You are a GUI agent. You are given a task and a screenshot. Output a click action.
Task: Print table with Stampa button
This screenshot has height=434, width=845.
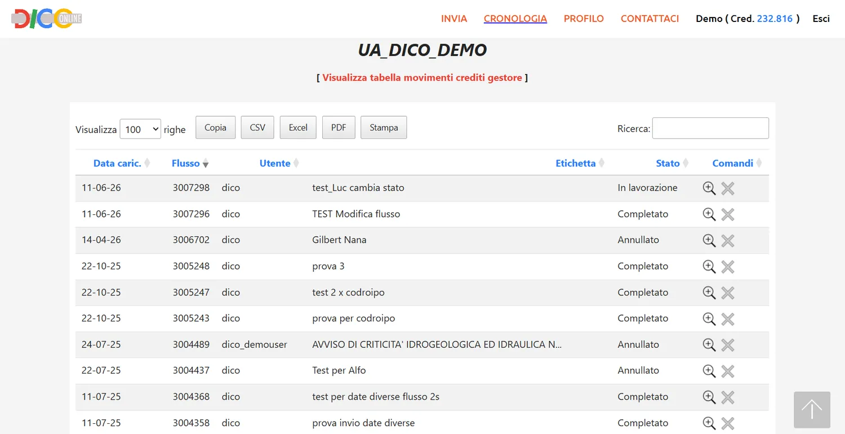coord(384,127)
